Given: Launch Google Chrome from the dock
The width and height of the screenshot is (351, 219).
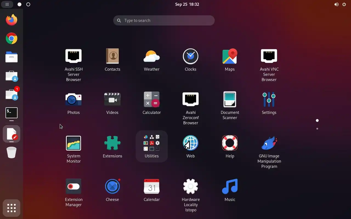Looking at the screenshot, I should [12, 38].
